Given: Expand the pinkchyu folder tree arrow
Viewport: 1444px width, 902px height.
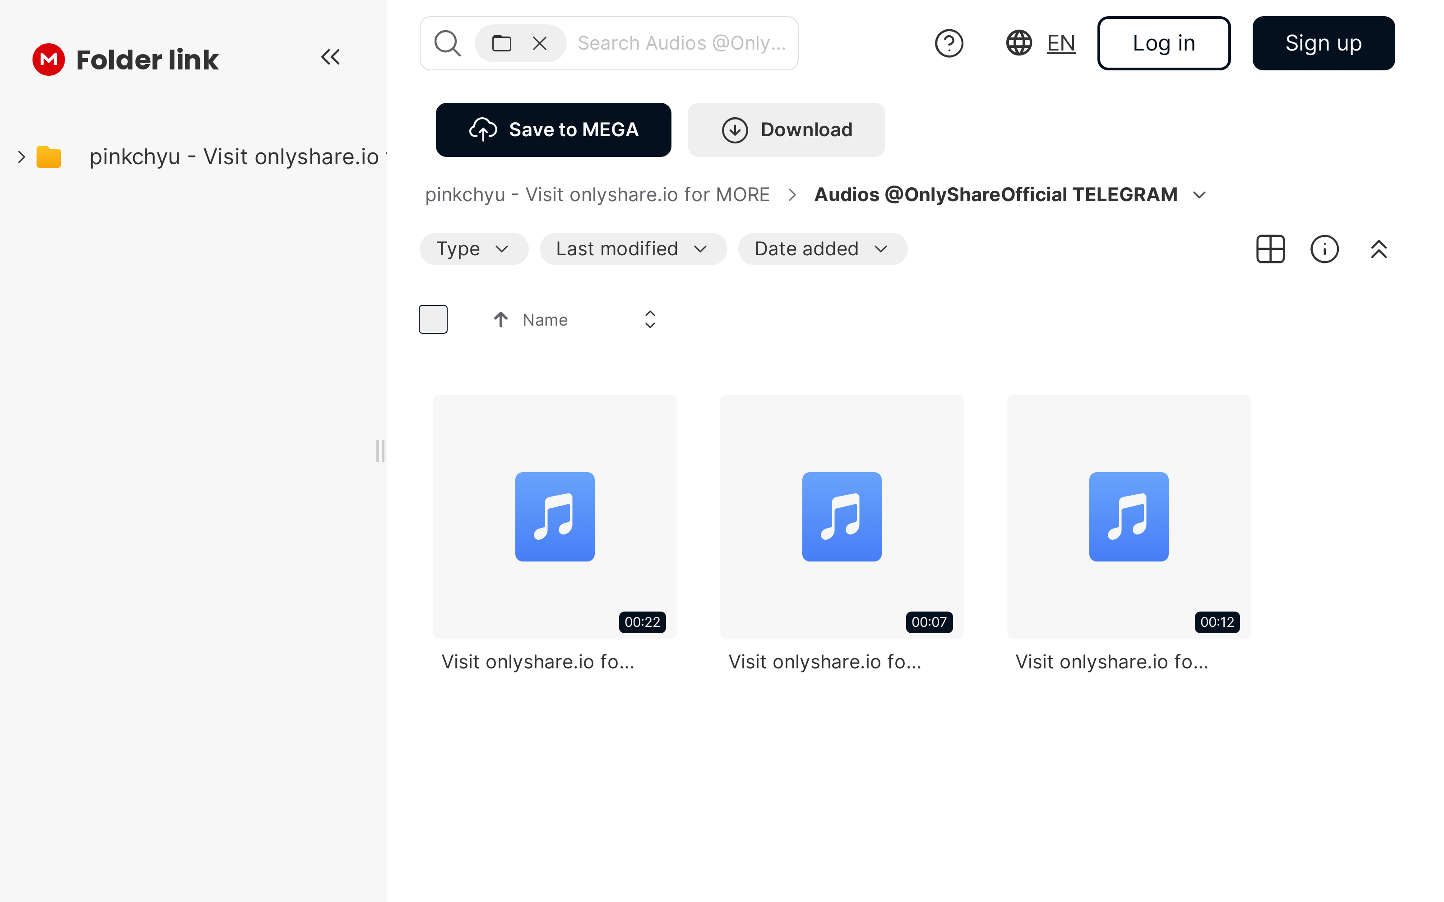Looking at the screenshot, I should (x=22, y=157).
